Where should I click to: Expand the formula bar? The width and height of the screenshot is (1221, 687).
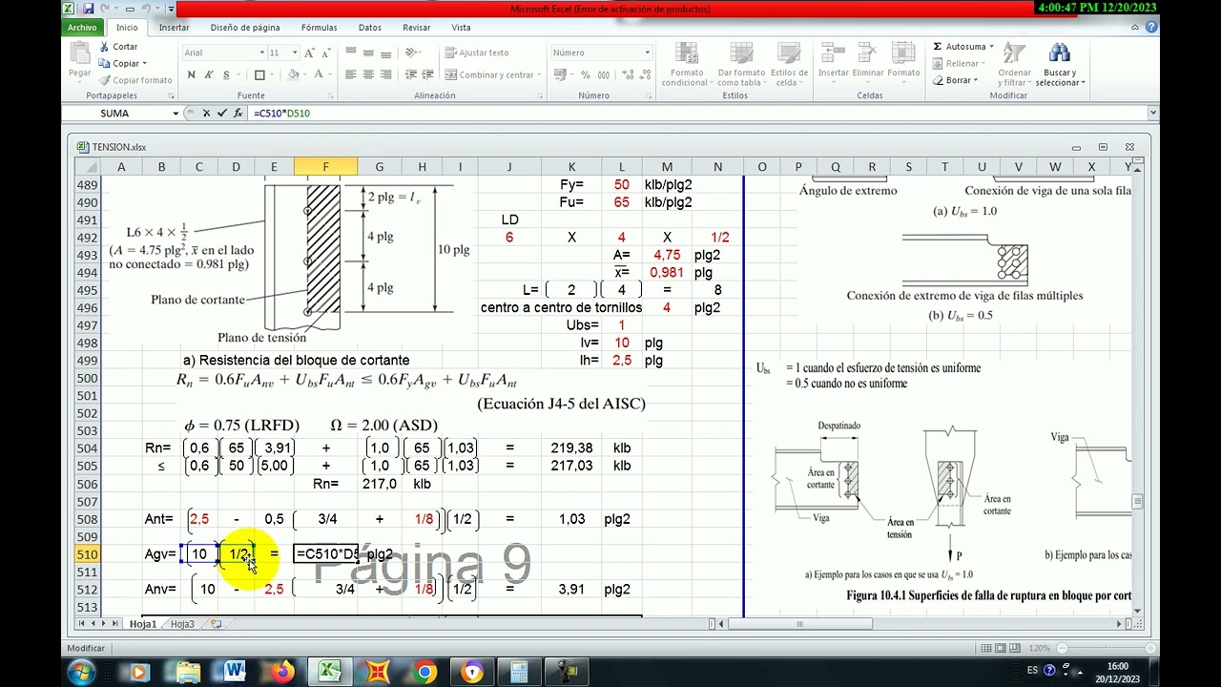click(1153, 113)
